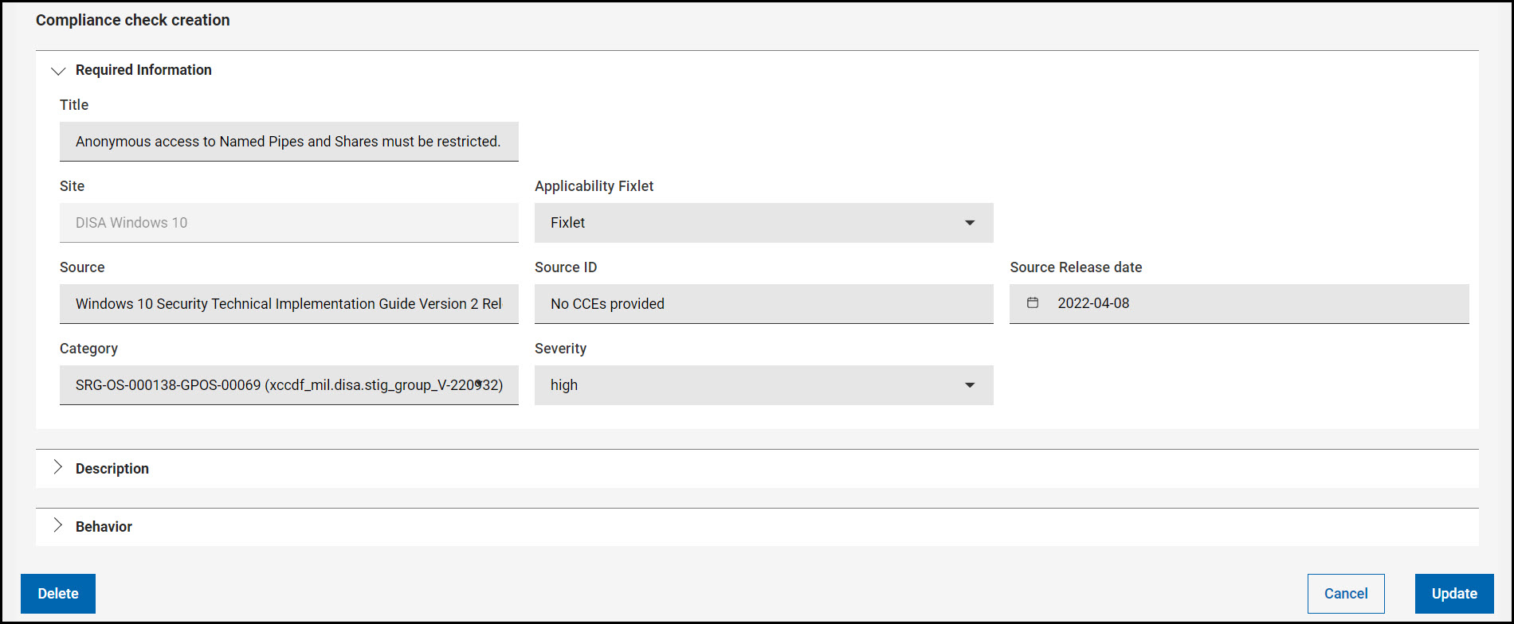
Task: Click the Source text field
Action: (x=288, y=304)
